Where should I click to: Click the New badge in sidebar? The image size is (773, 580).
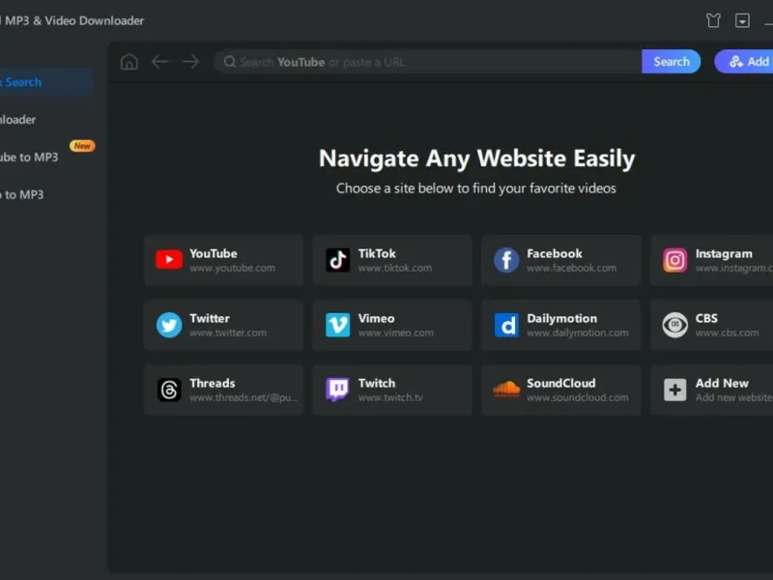pos(82,146)
